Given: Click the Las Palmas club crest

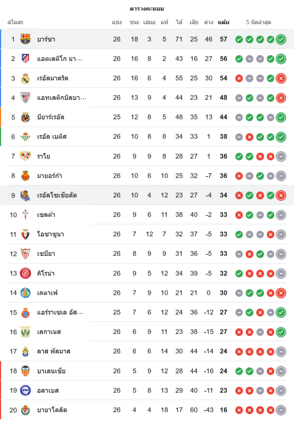Looking at the screenshot, I should 25,351.
